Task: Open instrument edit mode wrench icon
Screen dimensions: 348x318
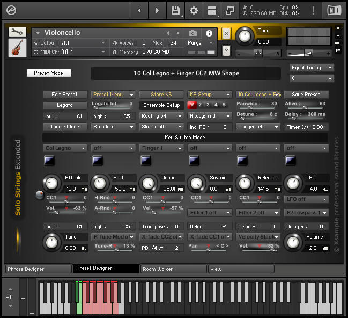Action: 17,32
